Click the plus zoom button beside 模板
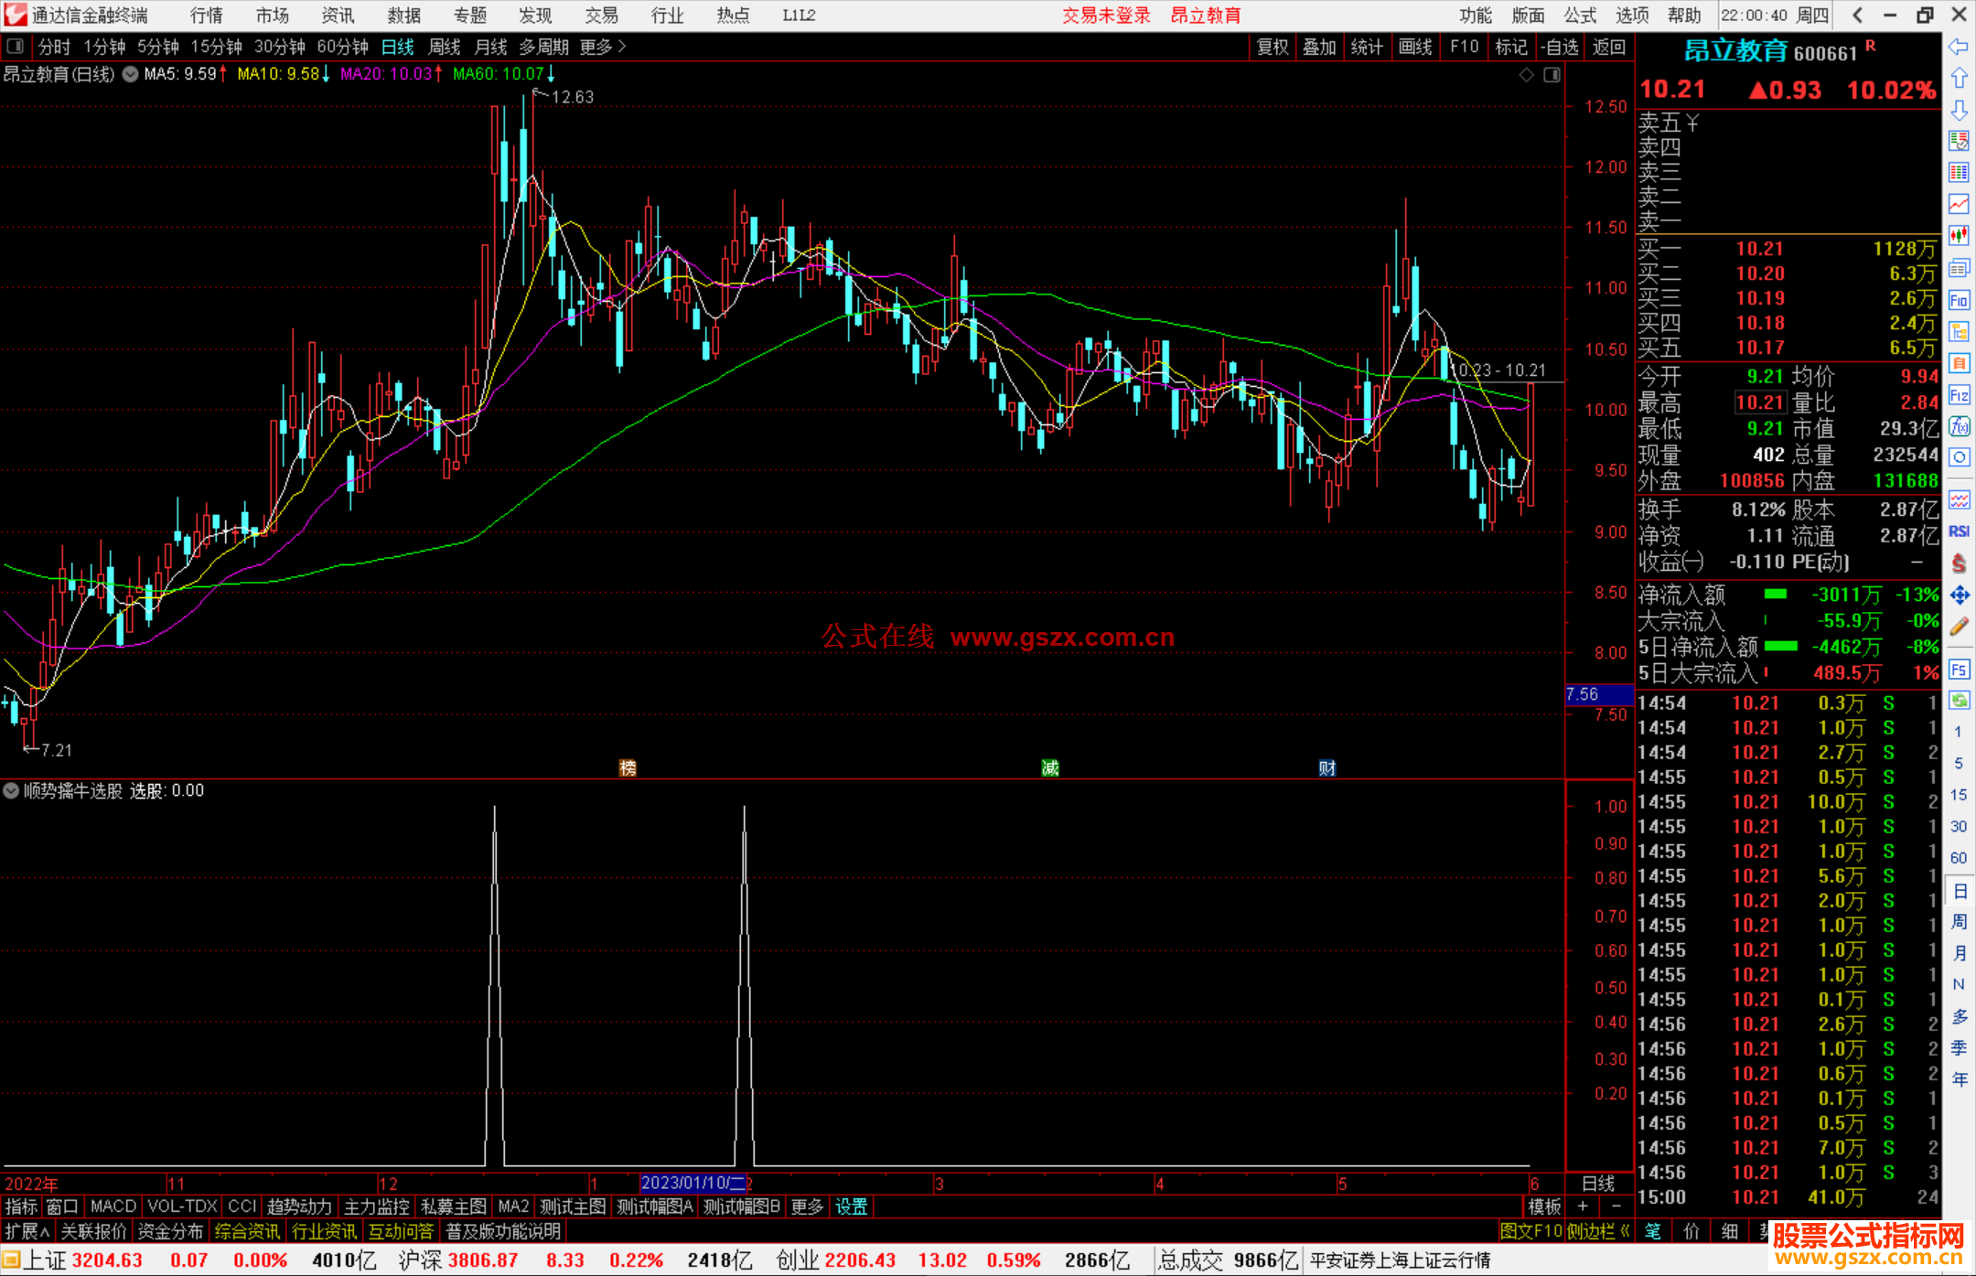The height and width of the screenshot is (1276, 1976). (1583, 1206)
